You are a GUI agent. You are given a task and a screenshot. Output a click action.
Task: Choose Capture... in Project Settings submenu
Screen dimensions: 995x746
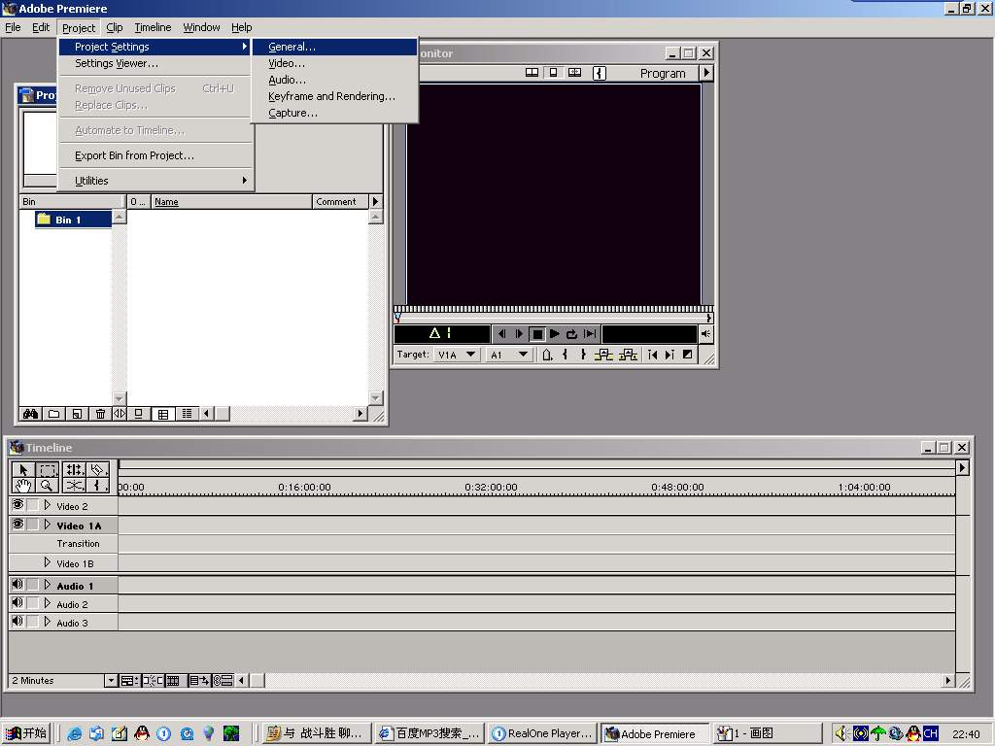click(x=334, y=113)
